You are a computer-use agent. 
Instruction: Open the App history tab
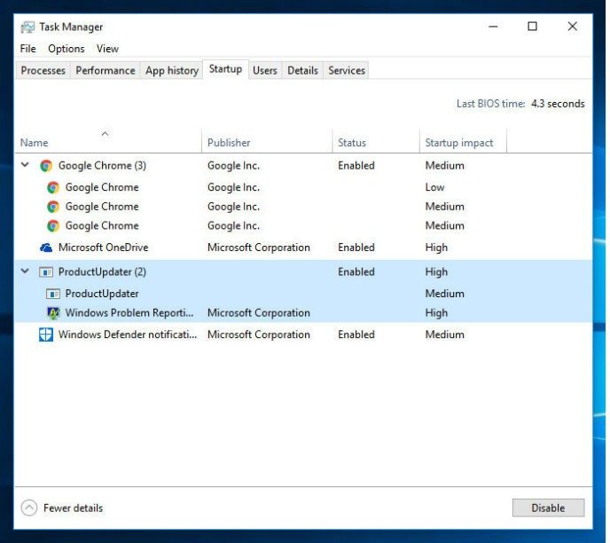(172, 70)
